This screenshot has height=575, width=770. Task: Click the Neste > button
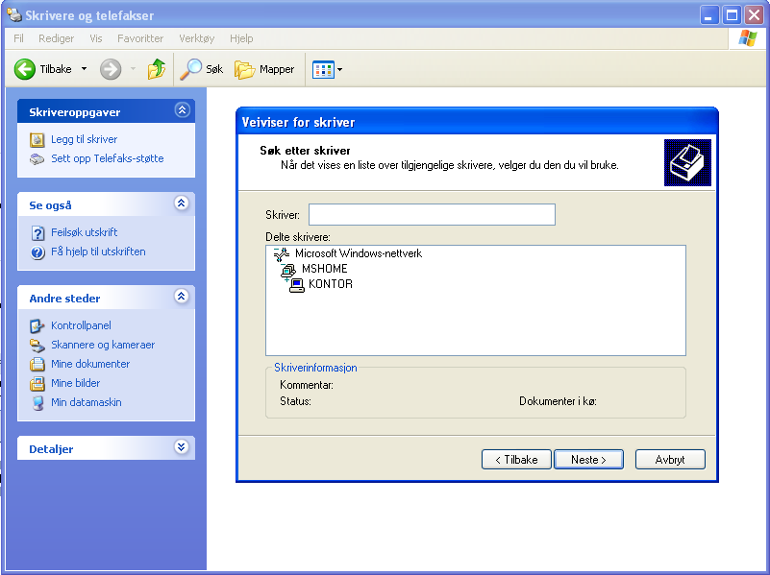588,459
